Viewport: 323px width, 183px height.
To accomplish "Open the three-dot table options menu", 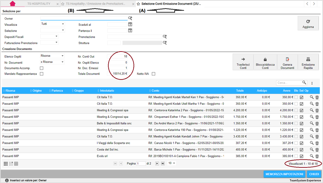I will pyautogui.click(x=312, y=83).
